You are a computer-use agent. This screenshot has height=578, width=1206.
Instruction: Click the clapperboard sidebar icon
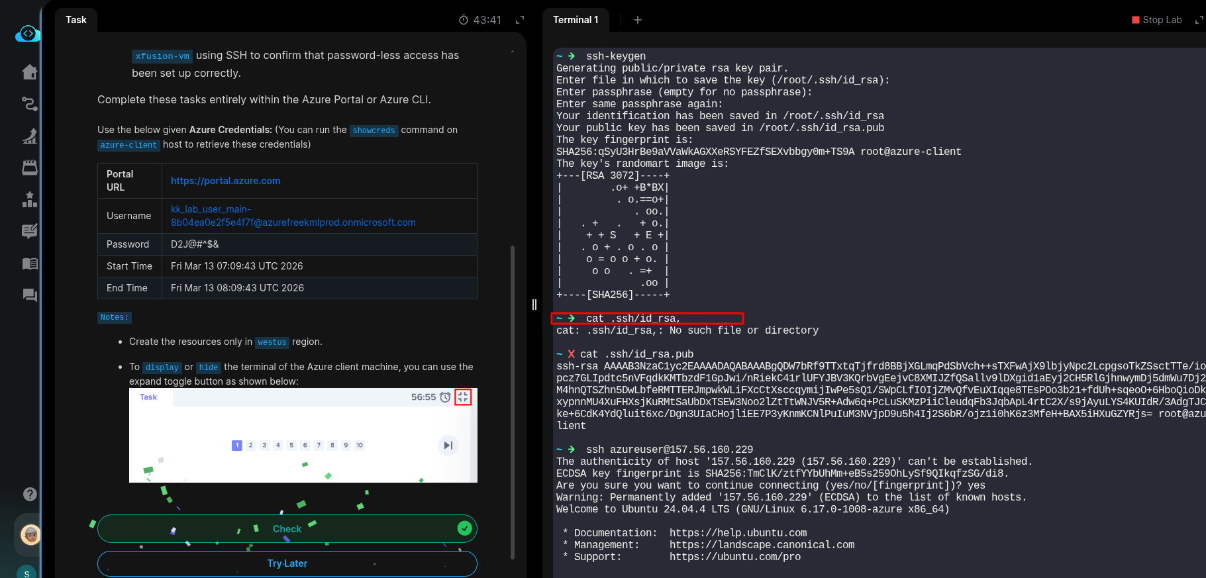coord(30,168)
